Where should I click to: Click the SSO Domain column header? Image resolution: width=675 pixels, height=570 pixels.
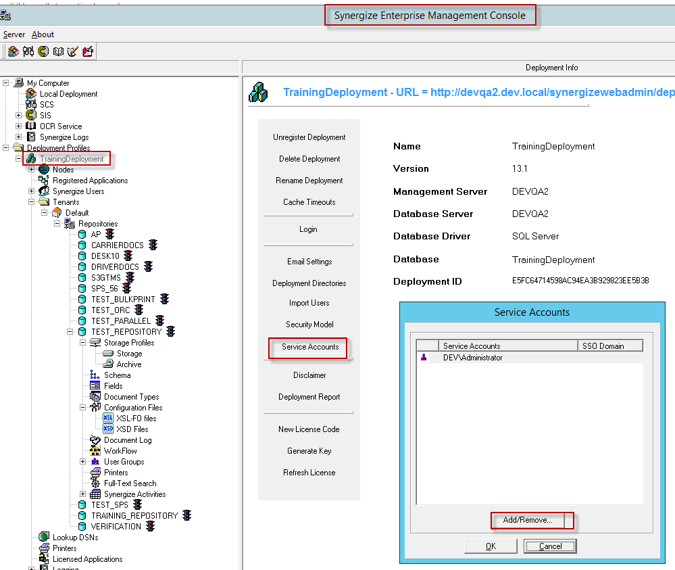(x=603, y=346)
